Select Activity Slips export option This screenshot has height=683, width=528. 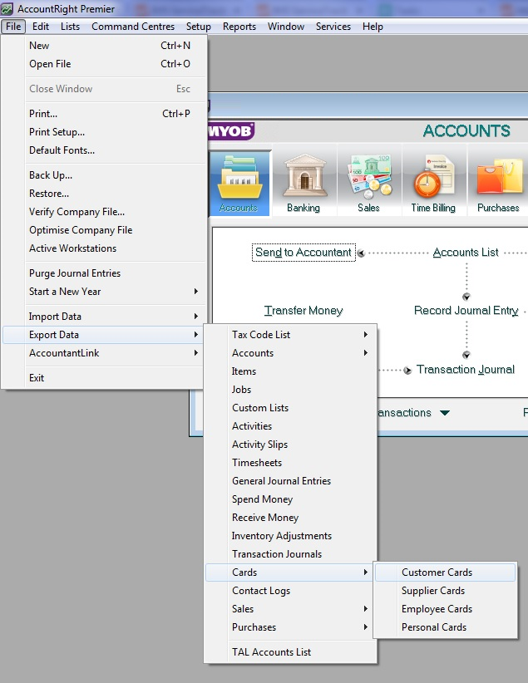[290, 445]
